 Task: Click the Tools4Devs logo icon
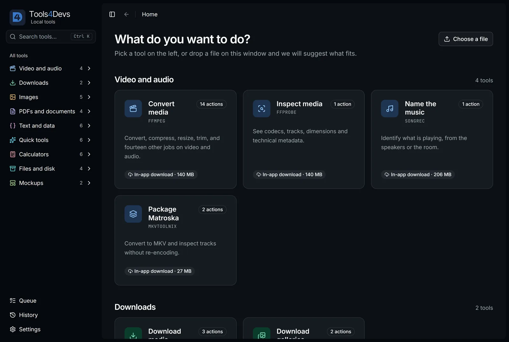(17, 17)
